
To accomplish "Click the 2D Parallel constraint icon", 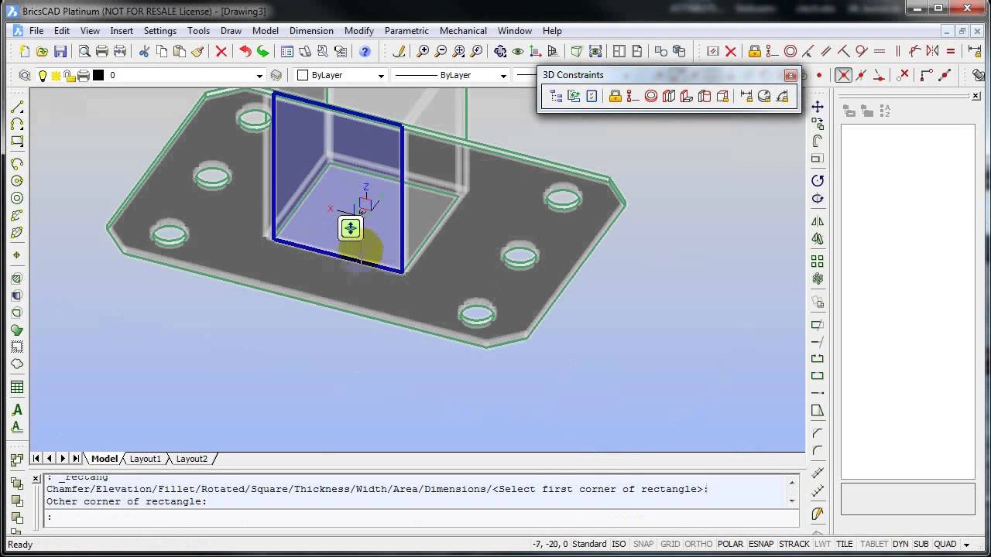I will tap(826, 52).
